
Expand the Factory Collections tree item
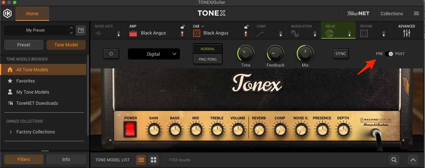(11, 132)
